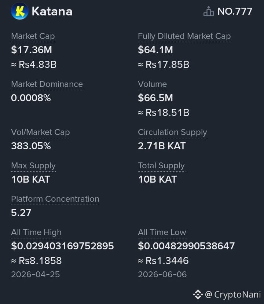264x304 pixels.
Task: Click the NO.777 rank text
Action: tap(235, 11)
